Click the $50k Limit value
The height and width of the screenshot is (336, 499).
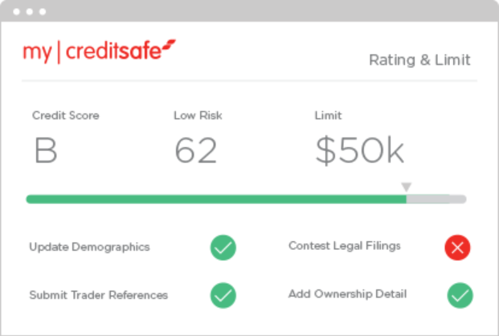coord(359,151)
